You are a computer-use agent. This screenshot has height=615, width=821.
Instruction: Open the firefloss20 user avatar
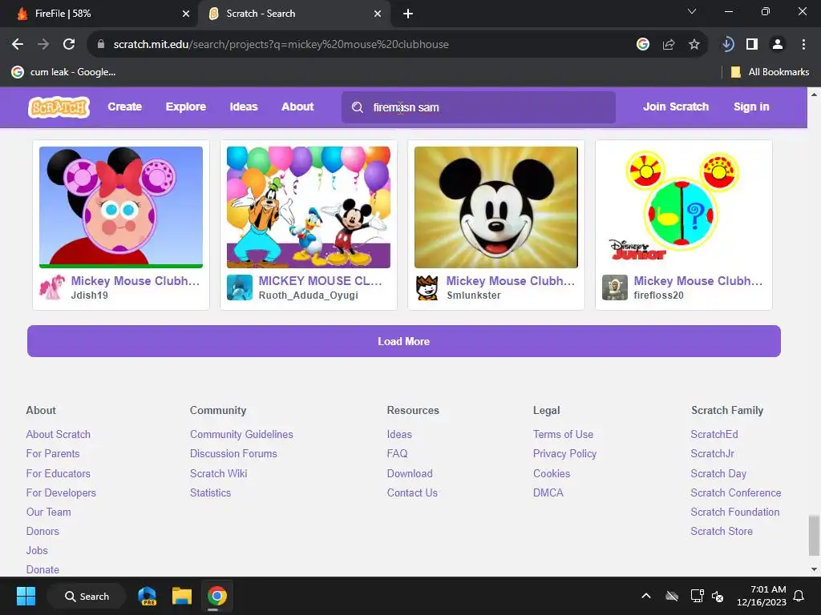(x=615, y=287)
